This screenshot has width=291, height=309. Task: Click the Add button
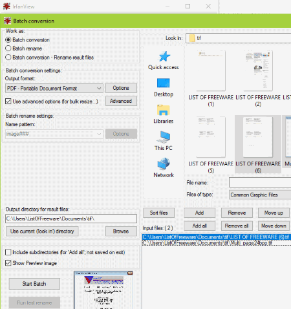[199, 213]
